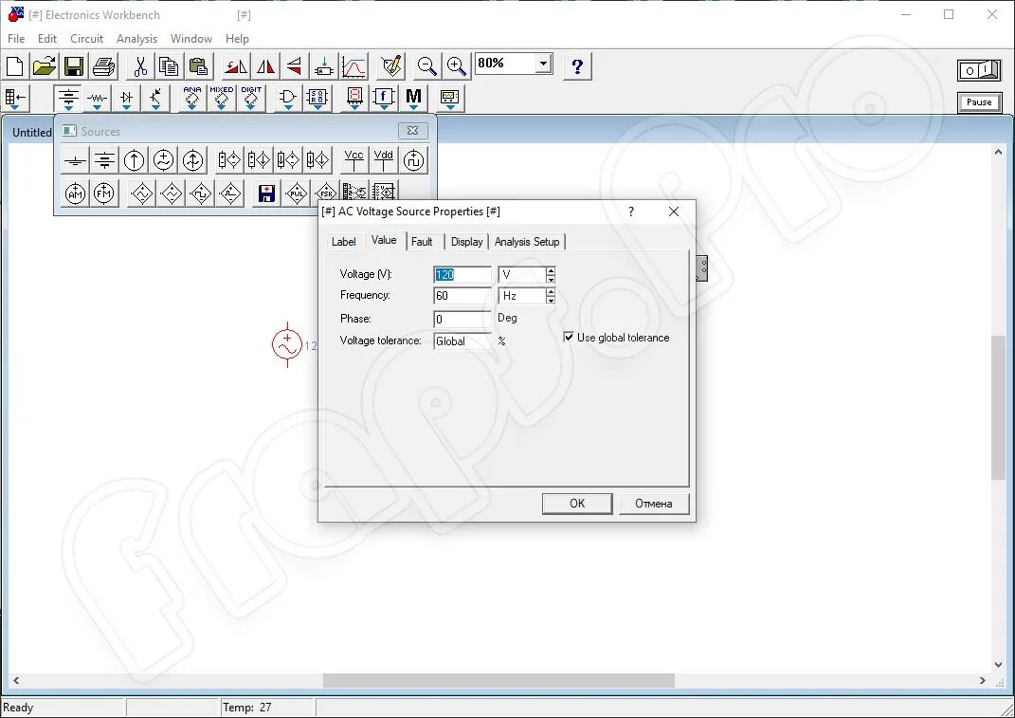
Task: Click the Voltage (V) input field
Action: [462, 275]
